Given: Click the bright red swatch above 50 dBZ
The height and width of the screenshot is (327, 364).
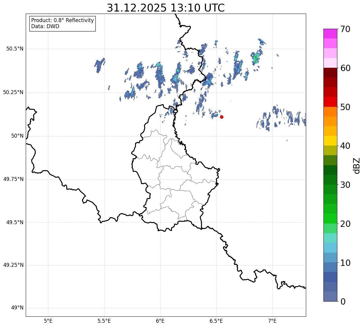Looking at the screenshot, I should click(x=330, y=102).
